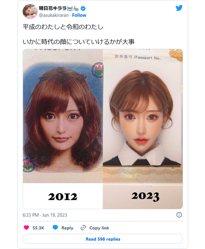Open the tweet info circle icon
The image size is (205, 249).
(179, 215)
